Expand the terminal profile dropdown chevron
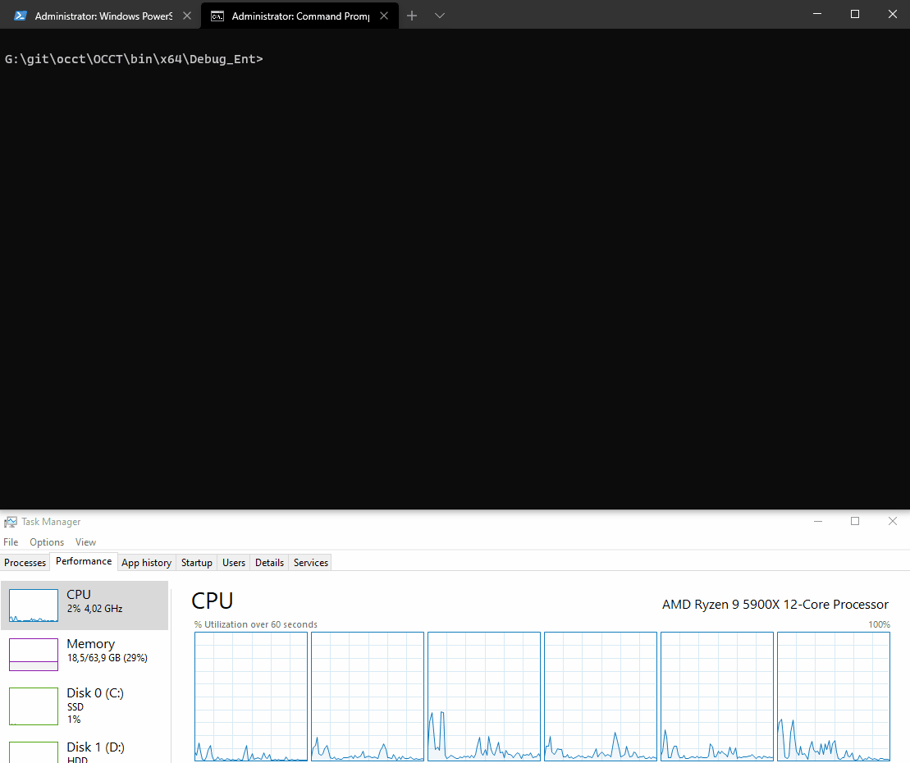Viewport: 910px width, 763px height. tap(440, 16)
